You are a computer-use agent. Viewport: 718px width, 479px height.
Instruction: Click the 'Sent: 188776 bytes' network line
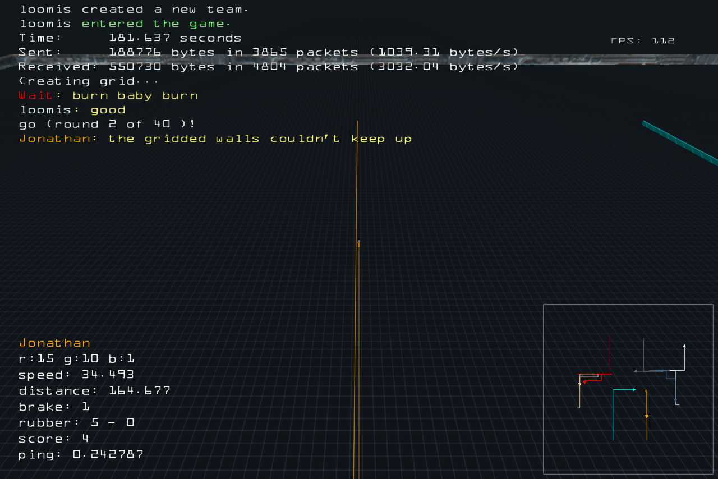(269, 52)
